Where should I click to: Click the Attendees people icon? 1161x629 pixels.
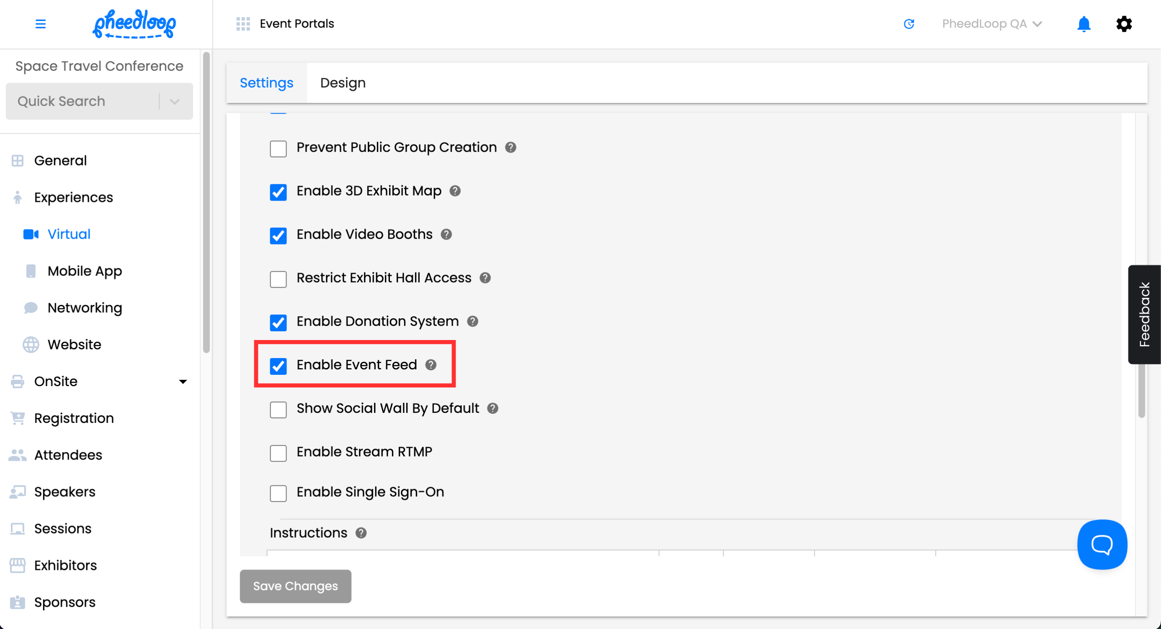18,455
